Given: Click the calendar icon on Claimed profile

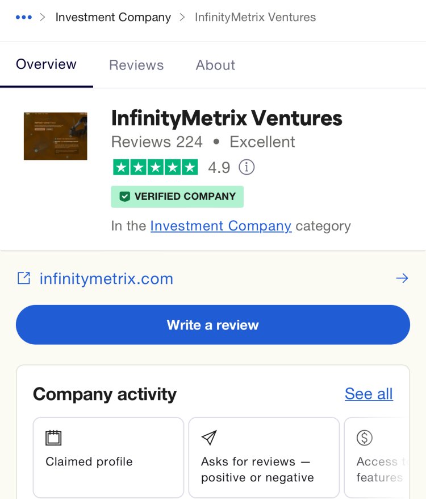Looking at the screenshot, I should pyautogui.click(x=53, y=438).
